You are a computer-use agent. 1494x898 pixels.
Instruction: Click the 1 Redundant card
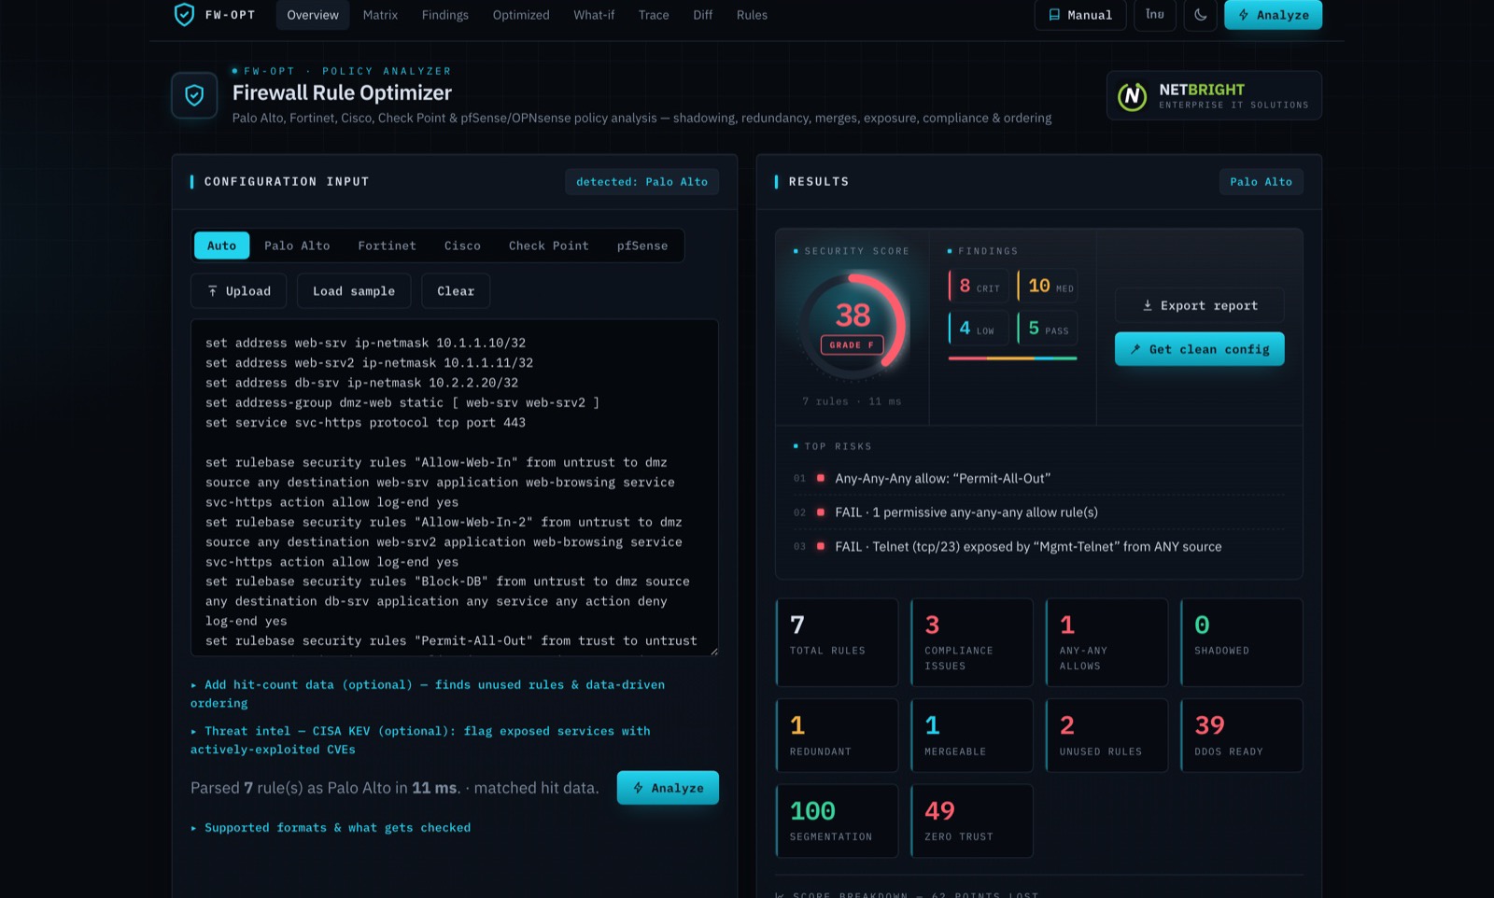tap(837, 736)
